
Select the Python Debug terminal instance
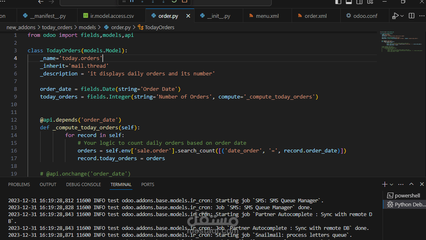tap(407, 205)
